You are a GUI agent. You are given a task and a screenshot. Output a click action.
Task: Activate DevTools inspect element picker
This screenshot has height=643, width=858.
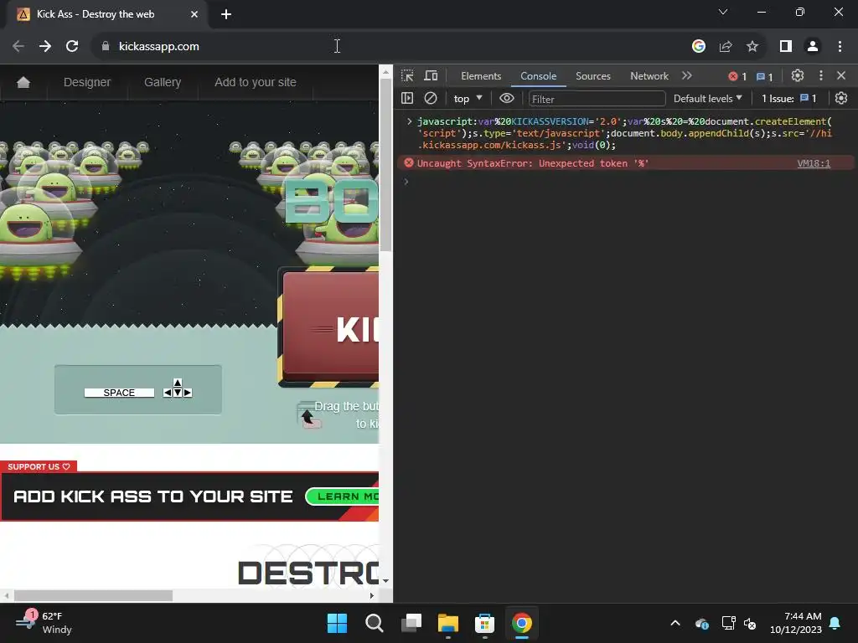coord(407,75)
